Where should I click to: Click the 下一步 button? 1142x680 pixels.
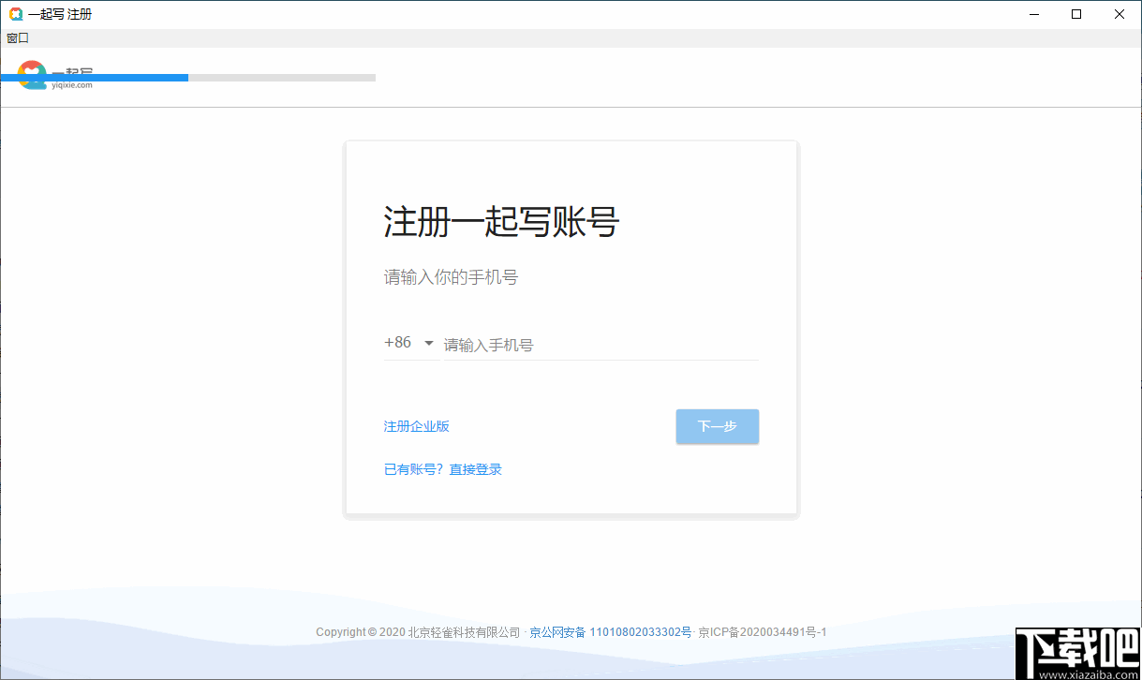[717, 426]
